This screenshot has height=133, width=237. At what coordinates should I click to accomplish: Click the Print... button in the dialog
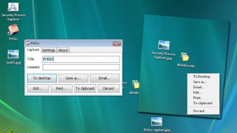(62, 88)
